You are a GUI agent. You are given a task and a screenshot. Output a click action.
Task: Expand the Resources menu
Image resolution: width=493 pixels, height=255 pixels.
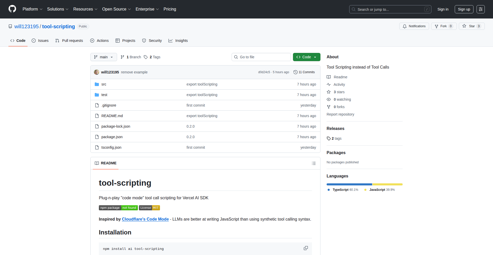point(85,9)
